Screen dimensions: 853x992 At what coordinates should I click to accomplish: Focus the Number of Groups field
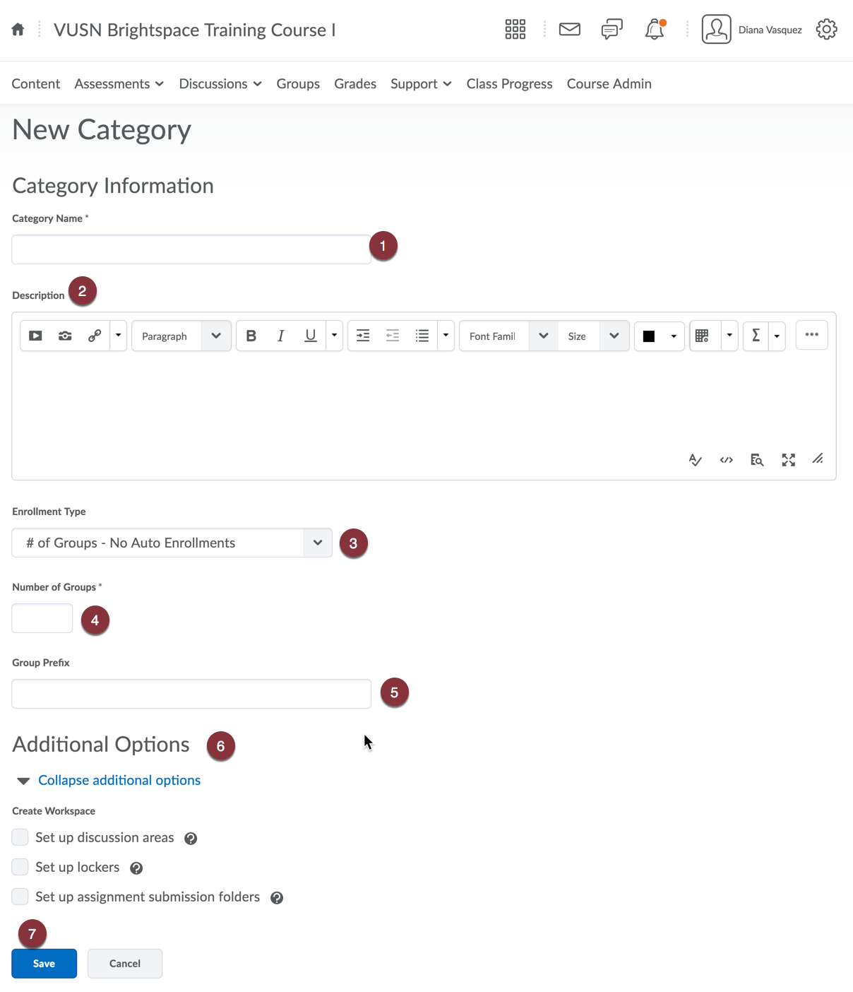(x=42, y=618)
